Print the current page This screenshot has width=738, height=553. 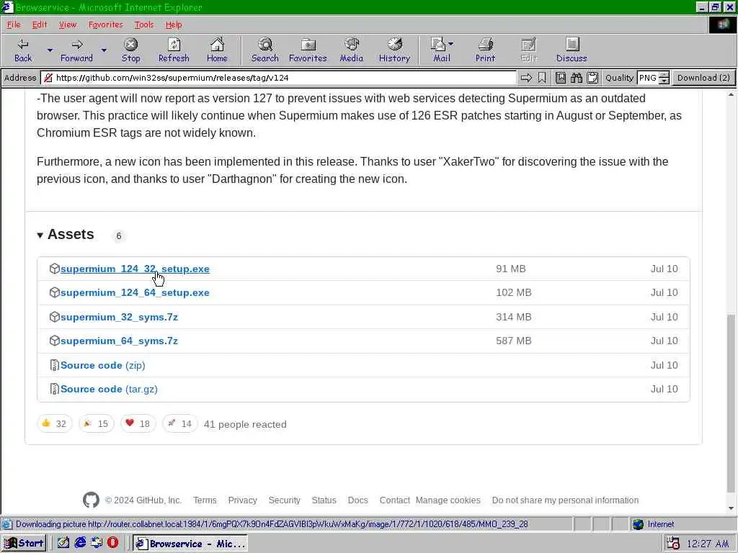[485, 50]
